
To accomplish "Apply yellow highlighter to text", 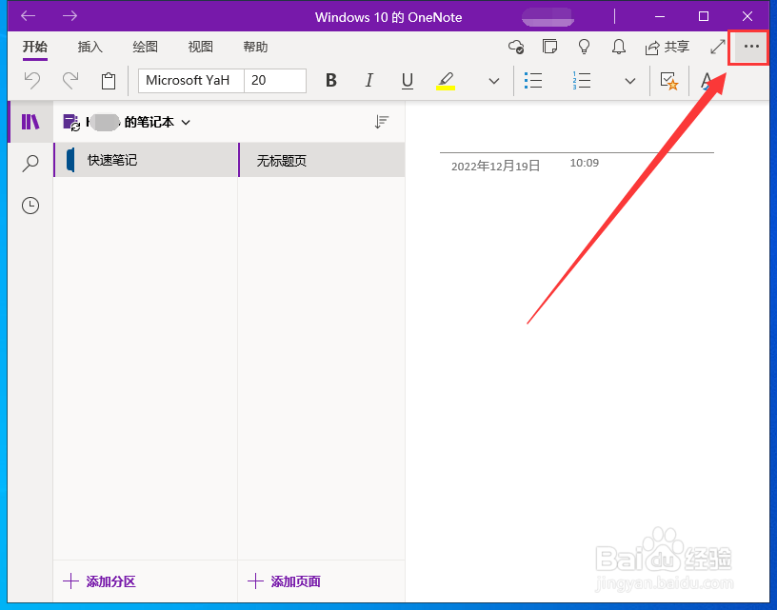I will pos(446,81).
